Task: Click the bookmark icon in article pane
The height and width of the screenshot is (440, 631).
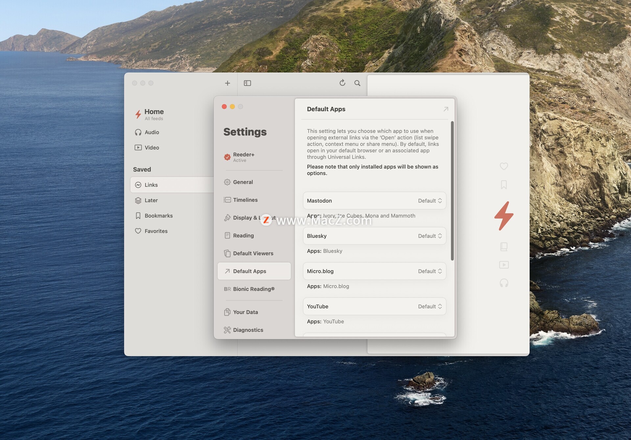Action: coord(504,185)
